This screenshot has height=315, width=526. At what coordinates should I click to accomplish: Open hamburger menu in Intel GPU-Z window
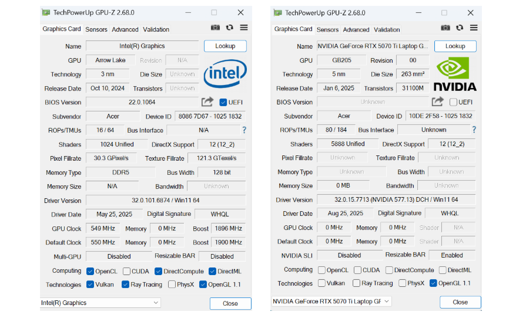click(244, 28)
